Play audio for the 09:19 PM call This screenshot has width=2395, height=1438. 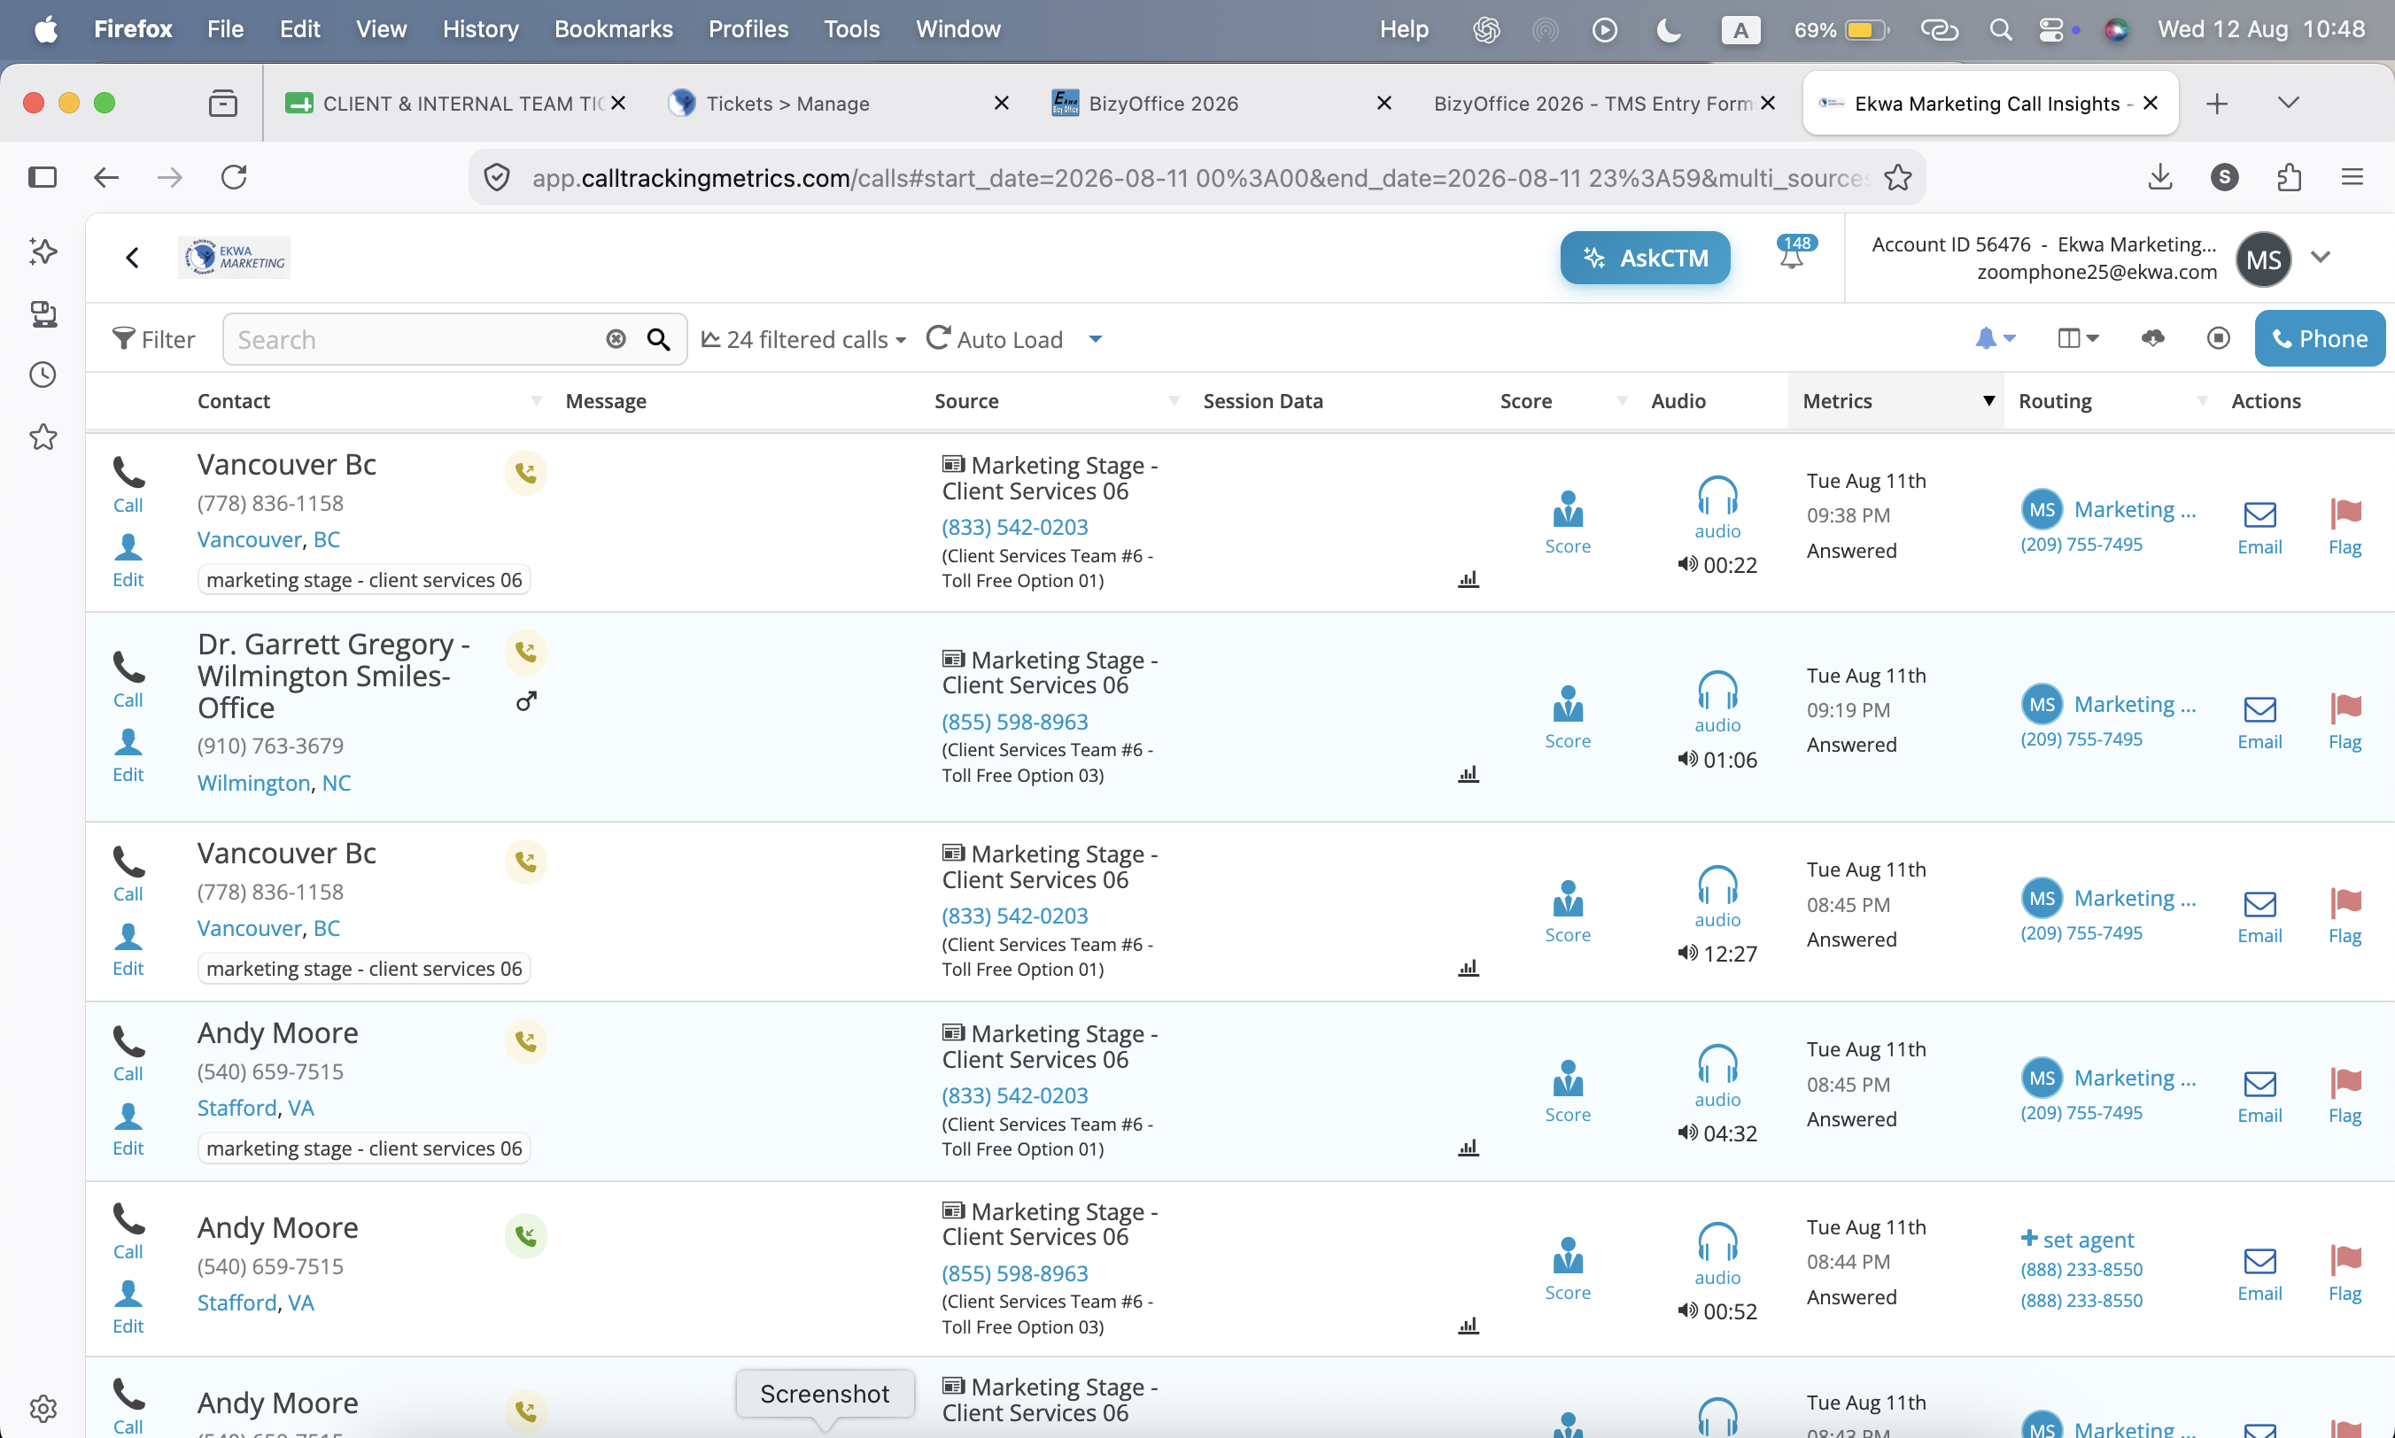(1717, 700)
